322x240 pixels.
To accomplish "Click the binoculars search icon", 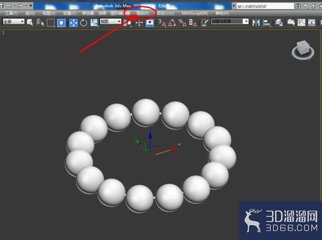I will (298, 6).
